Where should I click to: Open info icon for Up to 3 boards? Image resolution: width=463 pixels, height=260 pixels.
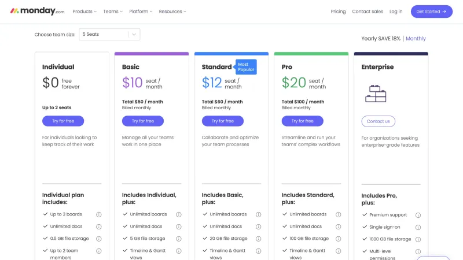tap(99, 214)
